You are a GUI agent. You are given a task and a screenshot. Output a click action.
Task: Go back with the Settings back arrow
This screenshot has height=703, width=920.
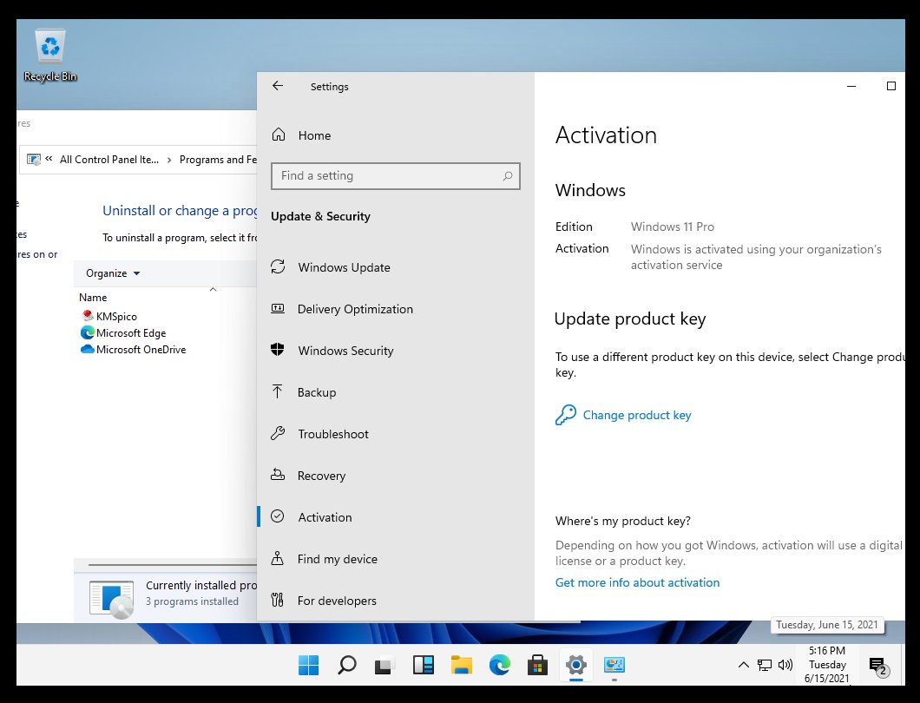coord(278,86)
